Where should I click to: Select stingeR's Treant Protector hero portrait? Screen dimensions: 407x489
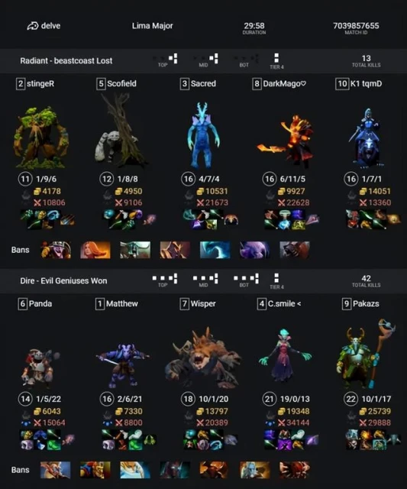point(40,138)
